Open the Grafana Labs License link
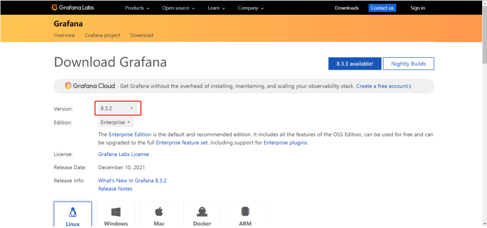Screen dimensions: 487x228 pyautogui.click(x=124, y=154)
